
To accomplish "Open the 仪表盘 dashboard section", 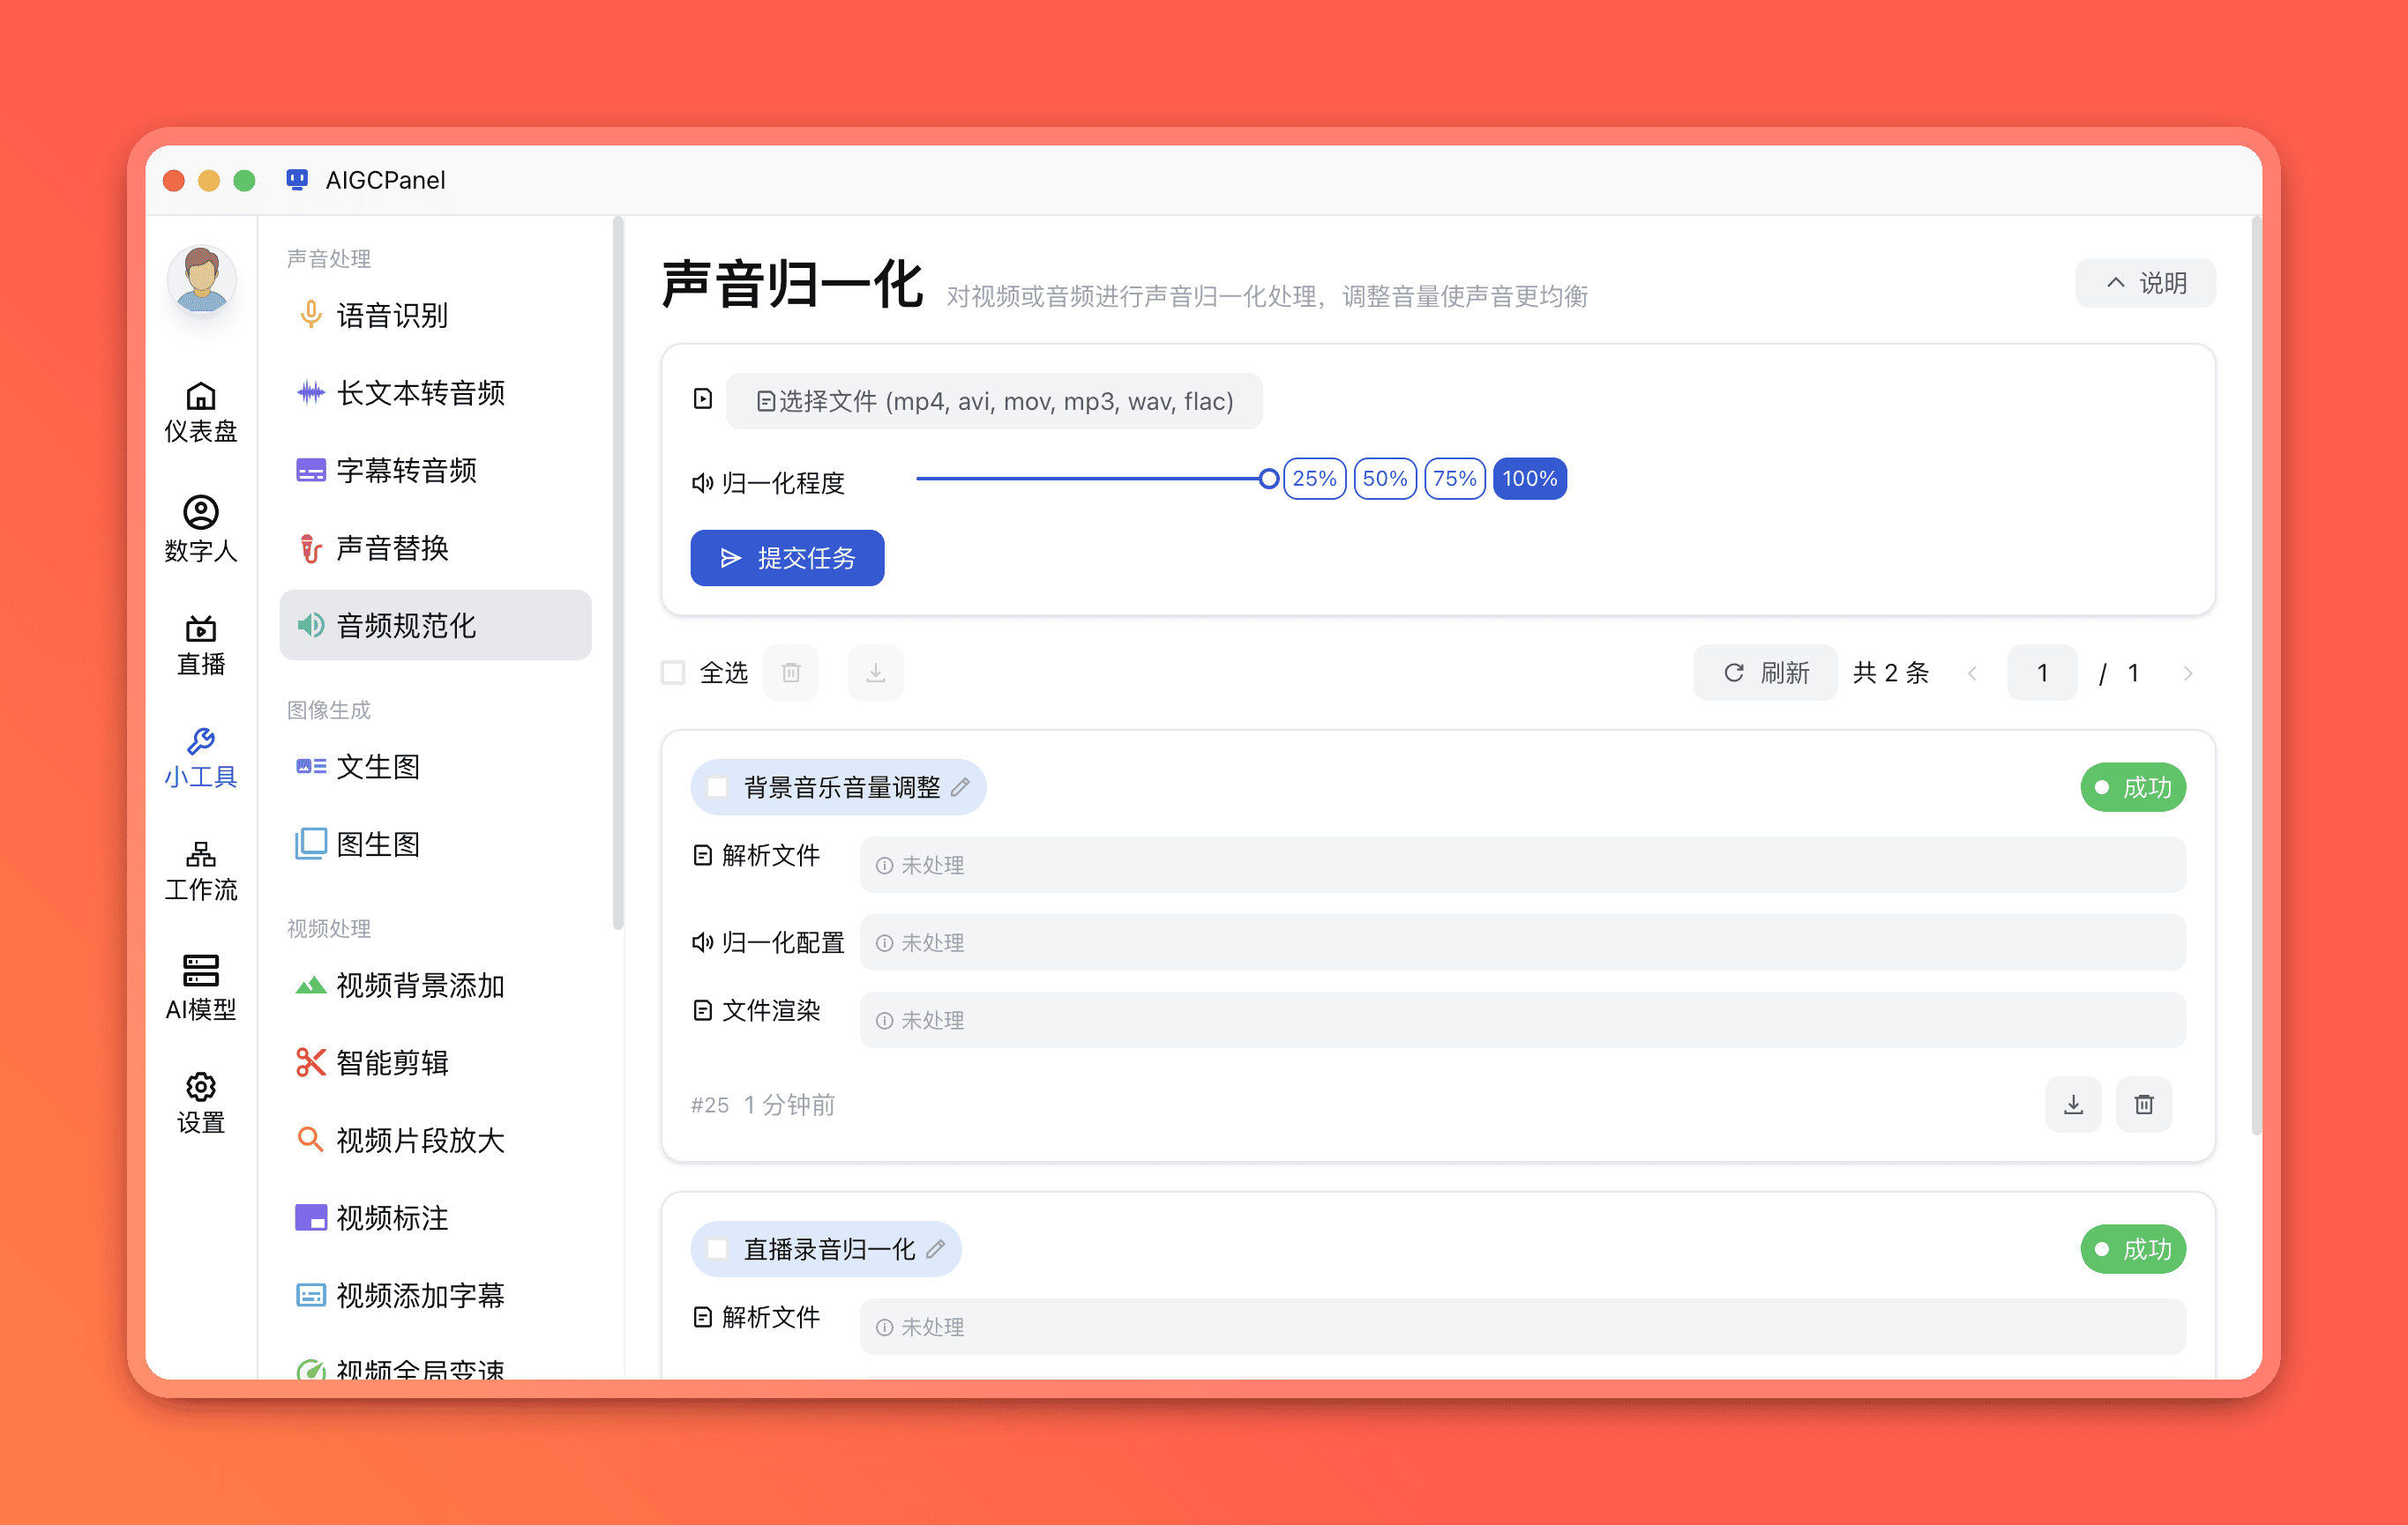I will pos(200,412).
